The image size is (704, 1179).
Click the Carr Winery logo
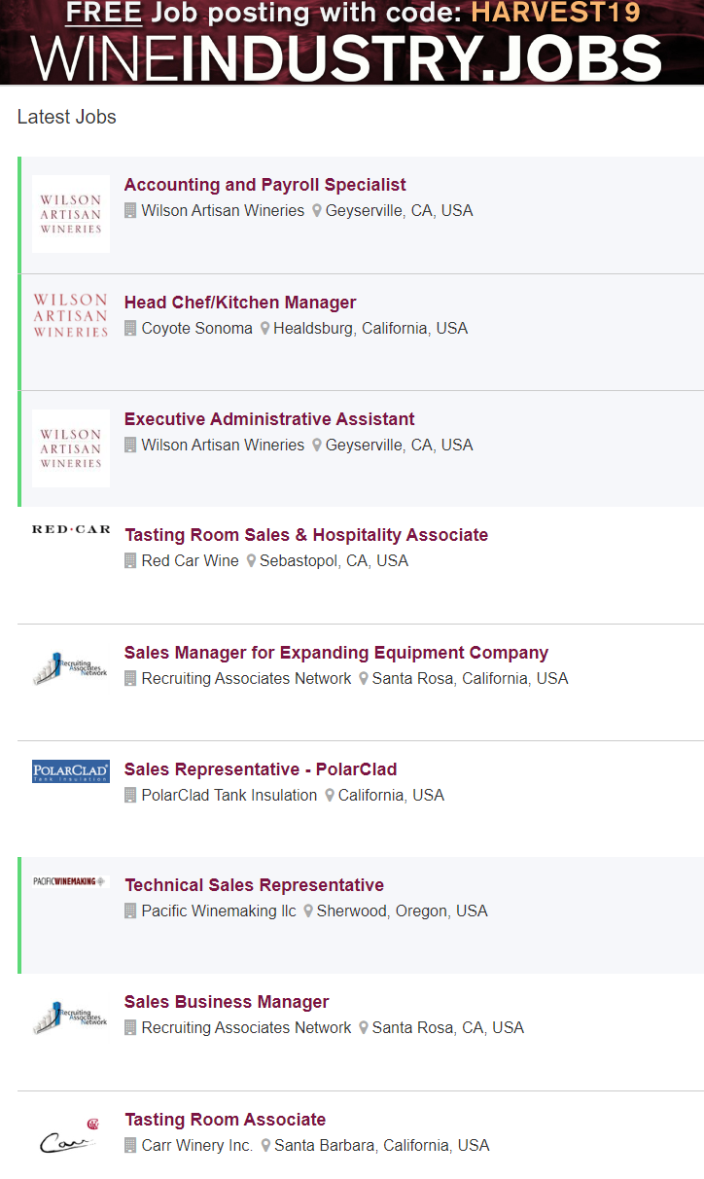(x=71, y=1138)
